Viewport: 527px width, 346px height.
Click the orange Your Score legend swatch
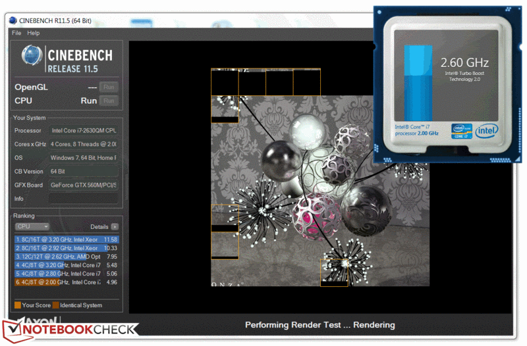(18, 305)
